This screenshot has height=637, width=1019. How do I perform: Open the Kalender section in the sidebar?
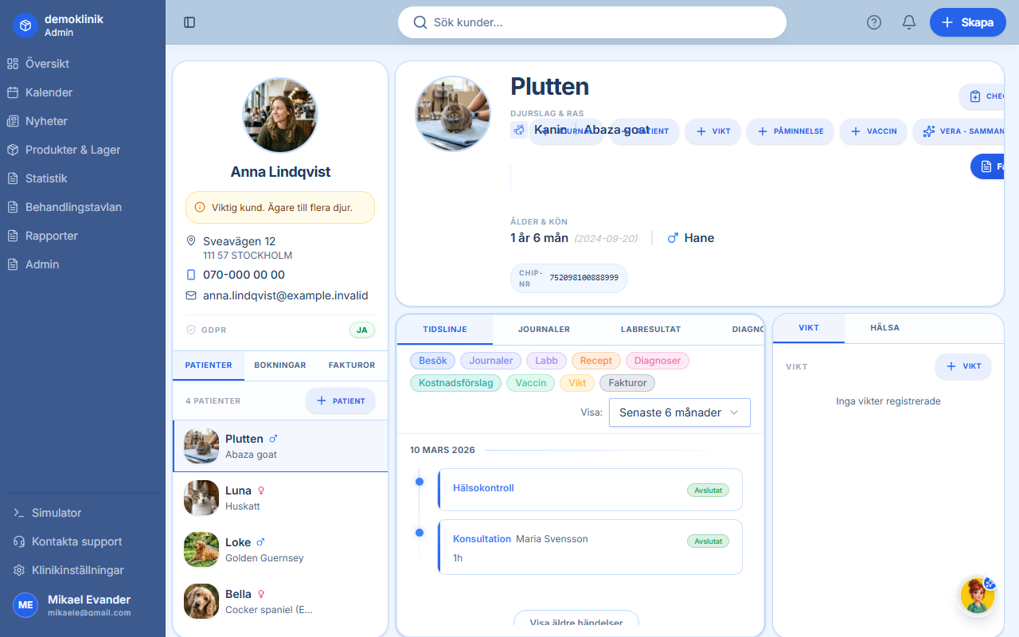48,92
